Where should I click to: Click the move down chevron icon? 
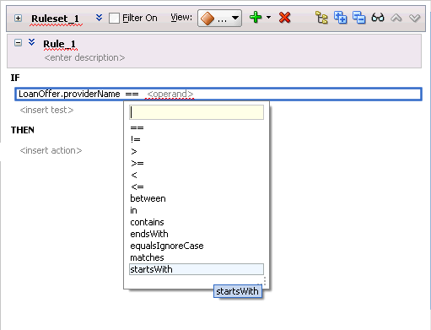415,19
